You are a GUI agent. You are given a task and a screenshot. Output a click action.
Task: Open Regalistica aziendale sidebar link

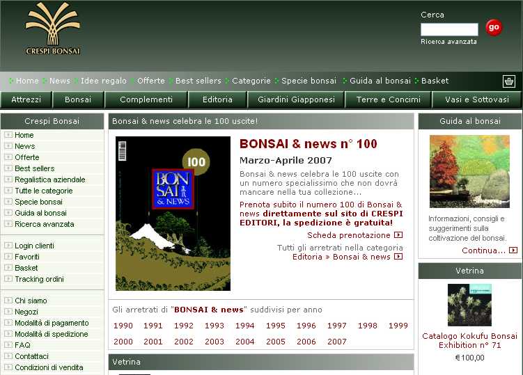(x=50, y=179)
